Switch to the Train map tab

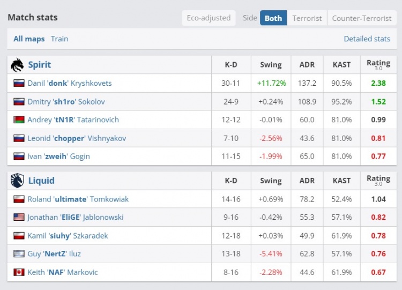click(x=59, y=39)
